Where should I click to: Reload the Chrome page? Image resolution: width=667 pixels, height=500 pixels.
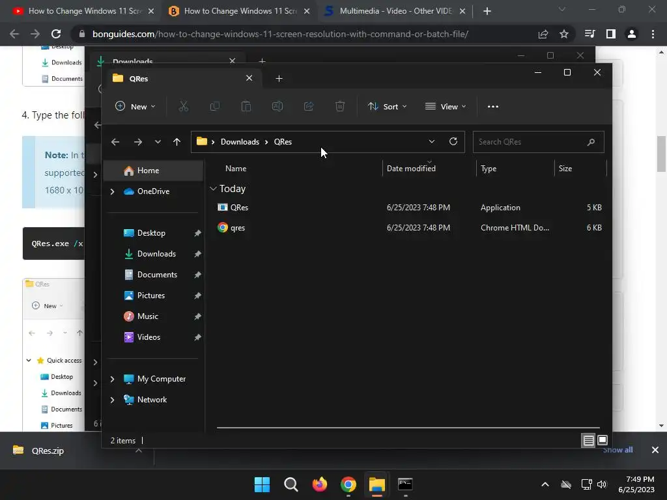(x=56, y=34)
